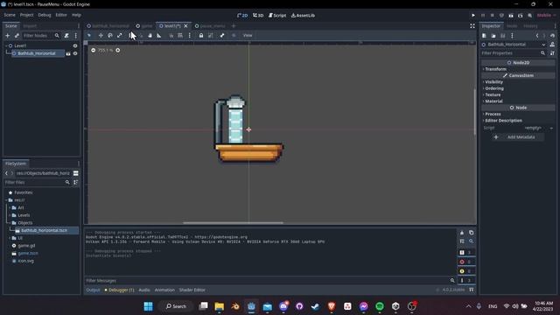Open the Debugger bottom panel
560x315 pixels.
click(x=120, y=290)
